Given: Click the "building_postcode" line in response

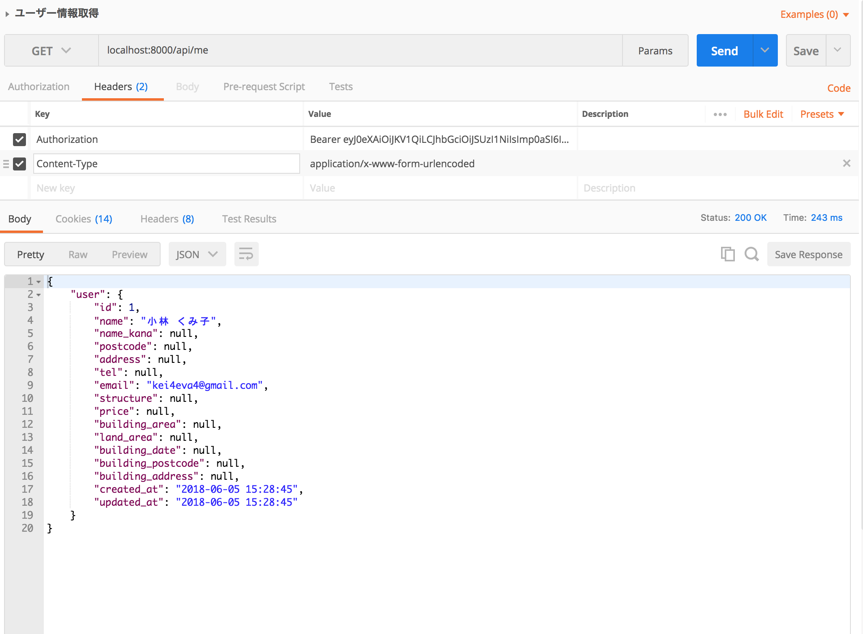Looking at the screenshot, I should (x=169, y=463).
